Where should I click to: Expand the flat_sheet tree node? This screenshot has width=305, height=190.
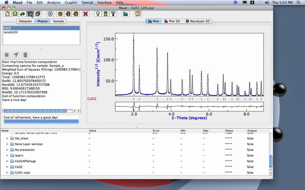pos(7,138)
